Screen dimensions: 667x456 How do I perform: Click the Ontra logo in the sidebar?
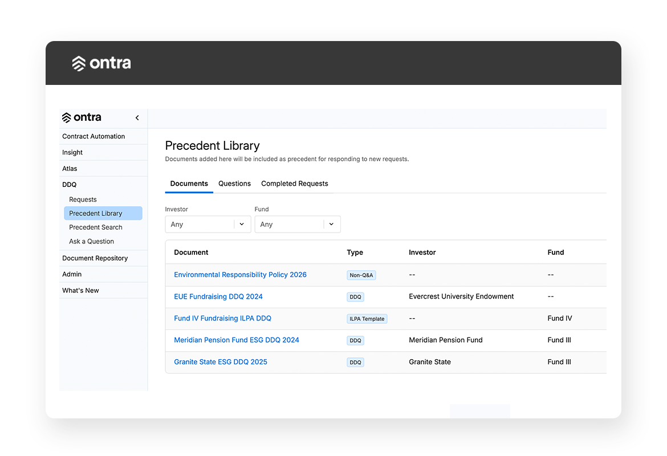coord(82,117)
